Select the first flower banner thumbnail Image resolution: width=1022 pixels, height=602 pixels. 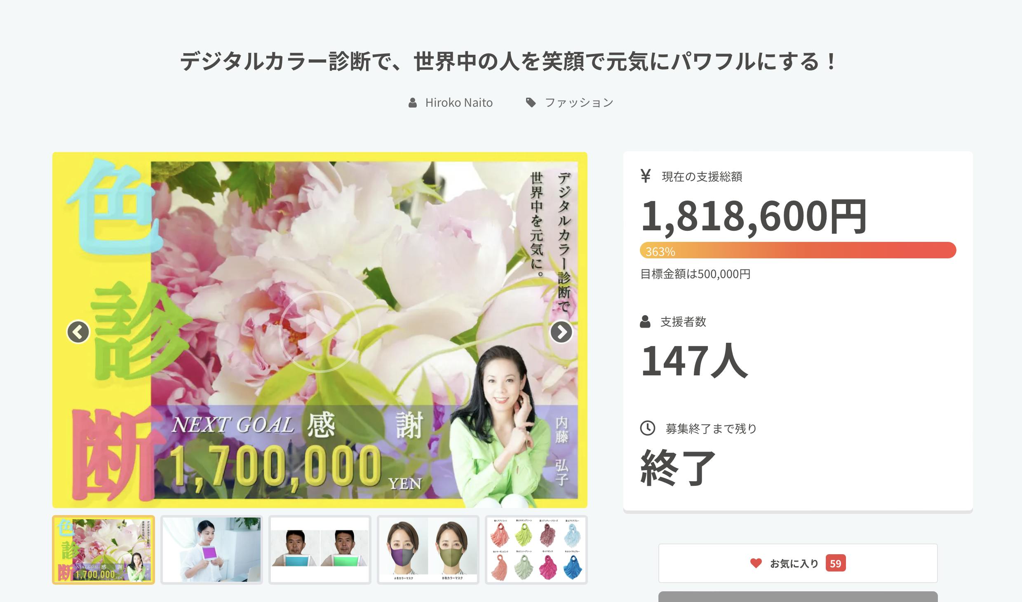click(103, 550)
